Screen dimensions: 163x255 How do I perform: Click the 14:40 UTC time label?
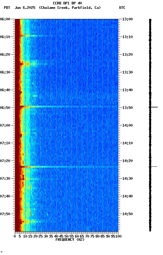point(128,197)
